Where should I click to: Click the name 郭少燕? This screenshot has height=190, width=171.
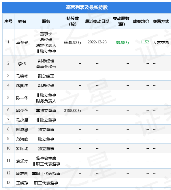click(x=22, y=110)
